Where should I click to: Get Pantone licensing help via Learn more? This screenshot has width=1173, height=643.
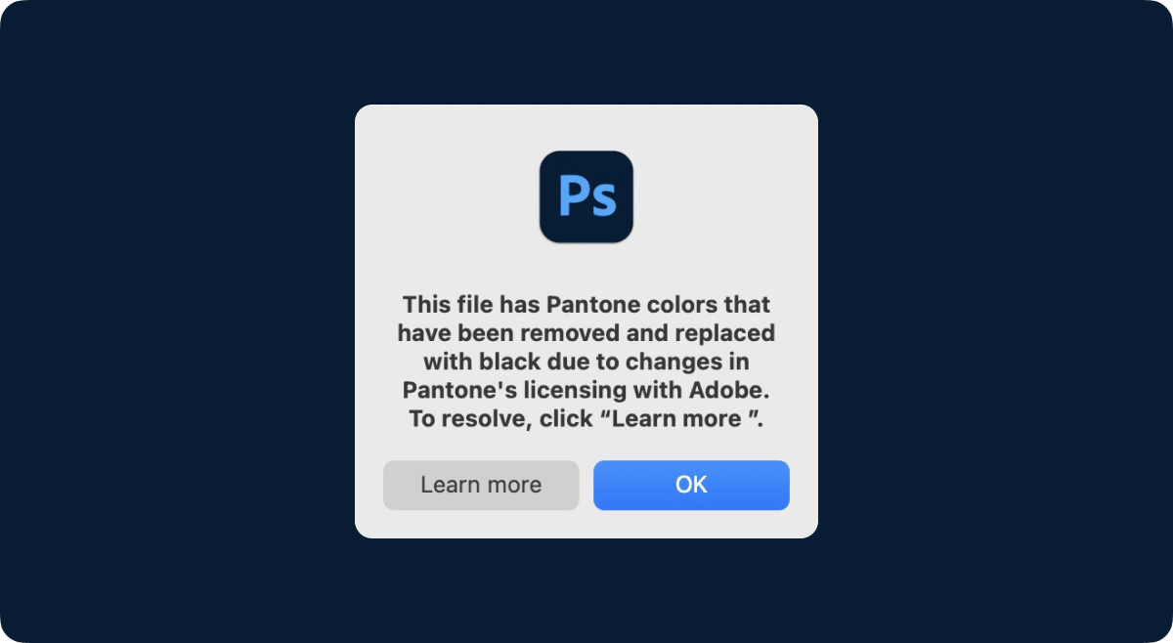click(x=481, y=485)
